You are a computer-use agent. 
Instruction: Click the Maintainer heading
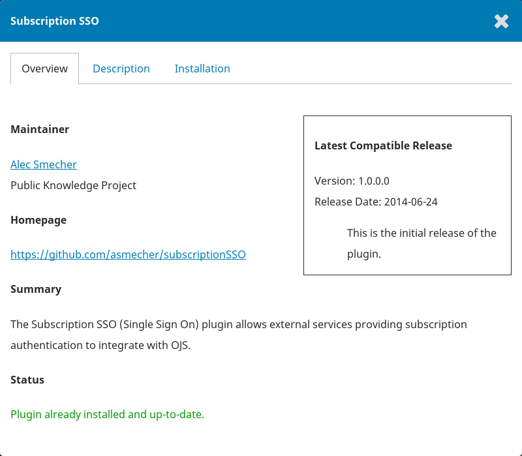tap(40, 129)
